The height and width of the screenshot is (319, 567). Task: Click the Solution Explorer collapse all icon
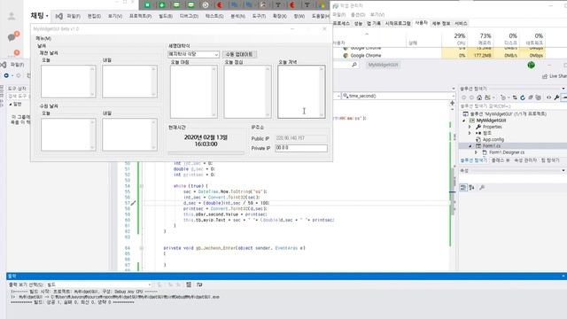(531, 97)
